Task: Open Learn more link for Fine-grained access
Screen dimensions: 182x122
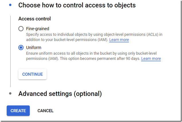Action: pyautogui.click(x=119, y=40)
